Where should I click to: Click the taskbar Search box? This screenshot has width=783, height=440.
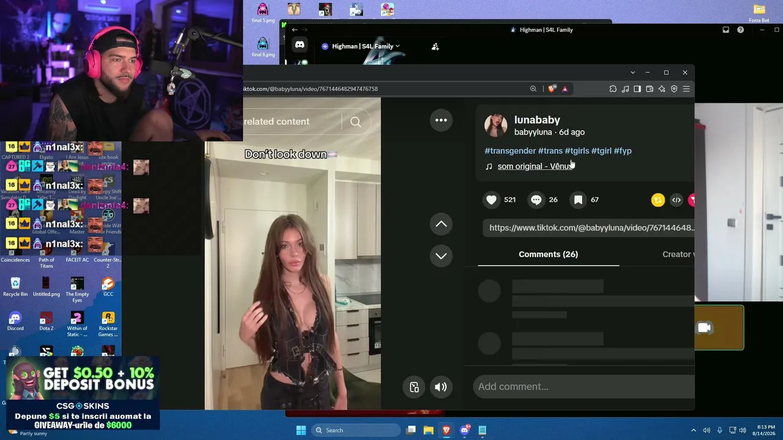click(x=355, y=430)
